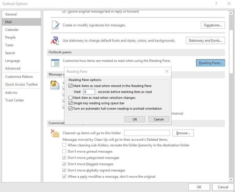This screenshot has width=235, height=192.
Task: Toggle Don't move digitally-signed messages
Action: pyautogui.click(x=64, y=170)
